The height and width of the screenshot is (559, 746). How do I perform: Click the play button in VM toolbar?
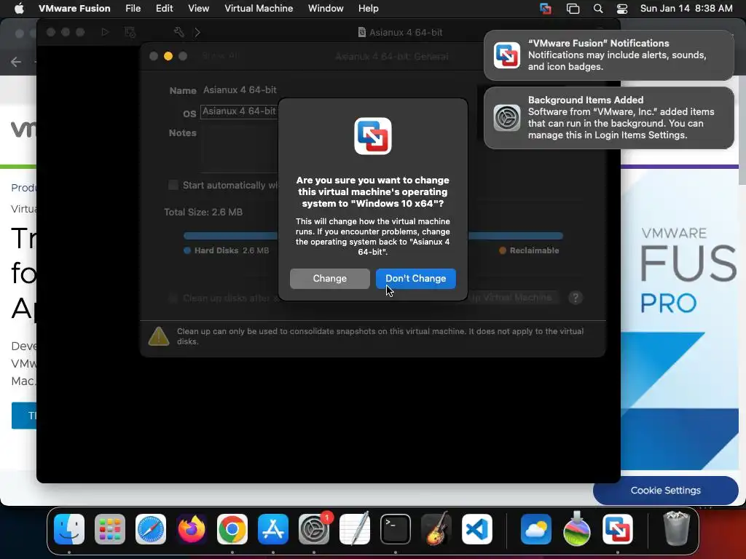[x=105, y=32]
